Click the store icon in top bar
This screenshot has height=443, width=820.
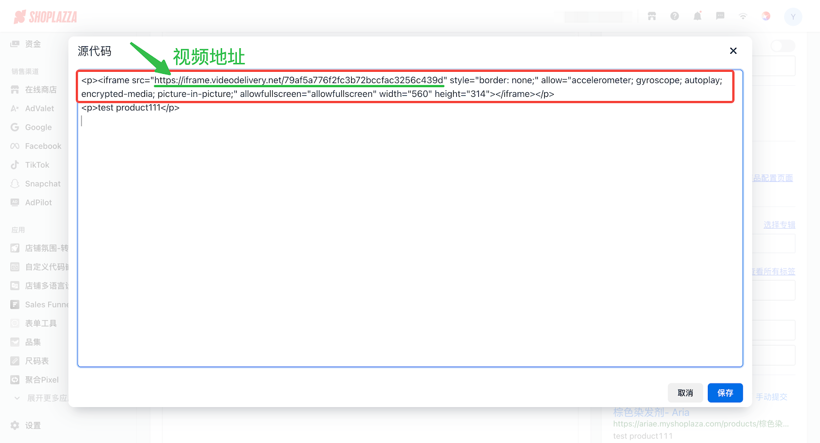[652, 16]
